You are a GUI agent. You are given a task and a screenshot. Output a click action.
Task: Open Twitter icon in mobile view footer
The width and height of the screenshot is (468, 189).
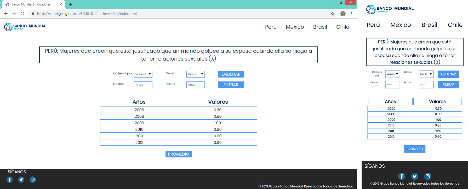click(x=415, y=176)
